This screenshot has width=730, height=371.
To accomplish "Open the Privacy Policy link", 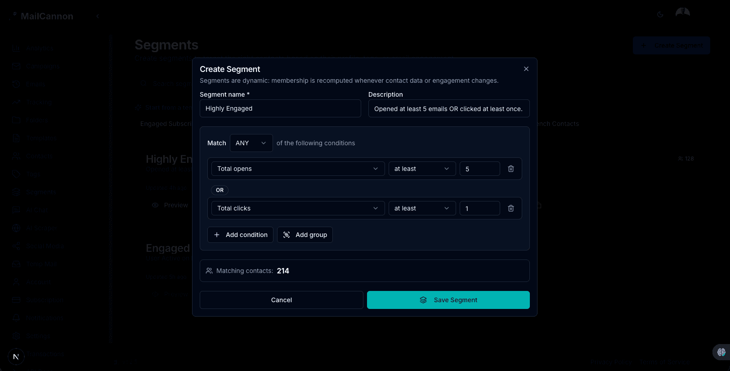I will [611, 362].
